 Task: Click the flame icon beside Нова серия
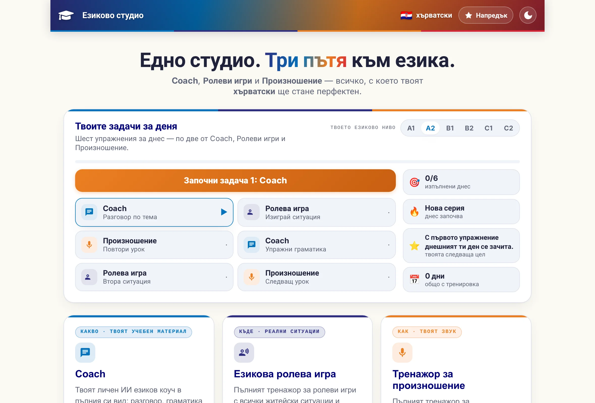point(414,212)
